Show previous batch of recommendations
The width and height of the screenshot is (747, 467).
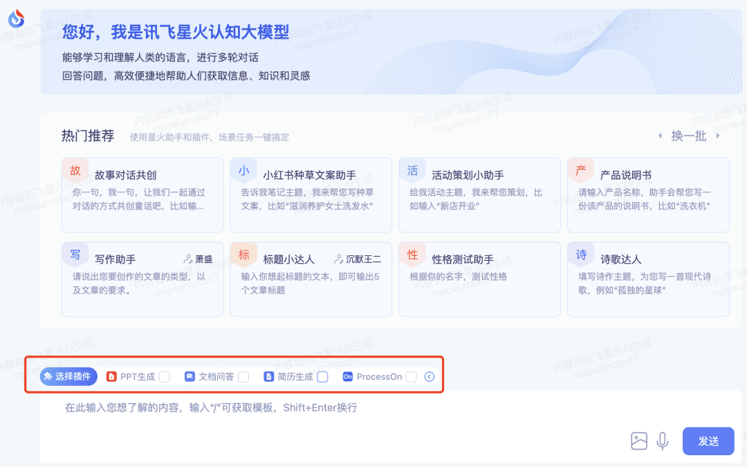pyautogui.click(x=660, y=136)
